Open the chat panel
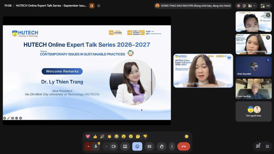This screenshot has width=274, height=154. [258, 146]
